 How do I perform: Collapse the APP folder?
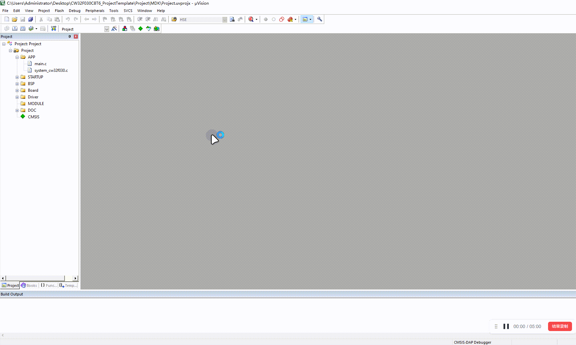17,57
